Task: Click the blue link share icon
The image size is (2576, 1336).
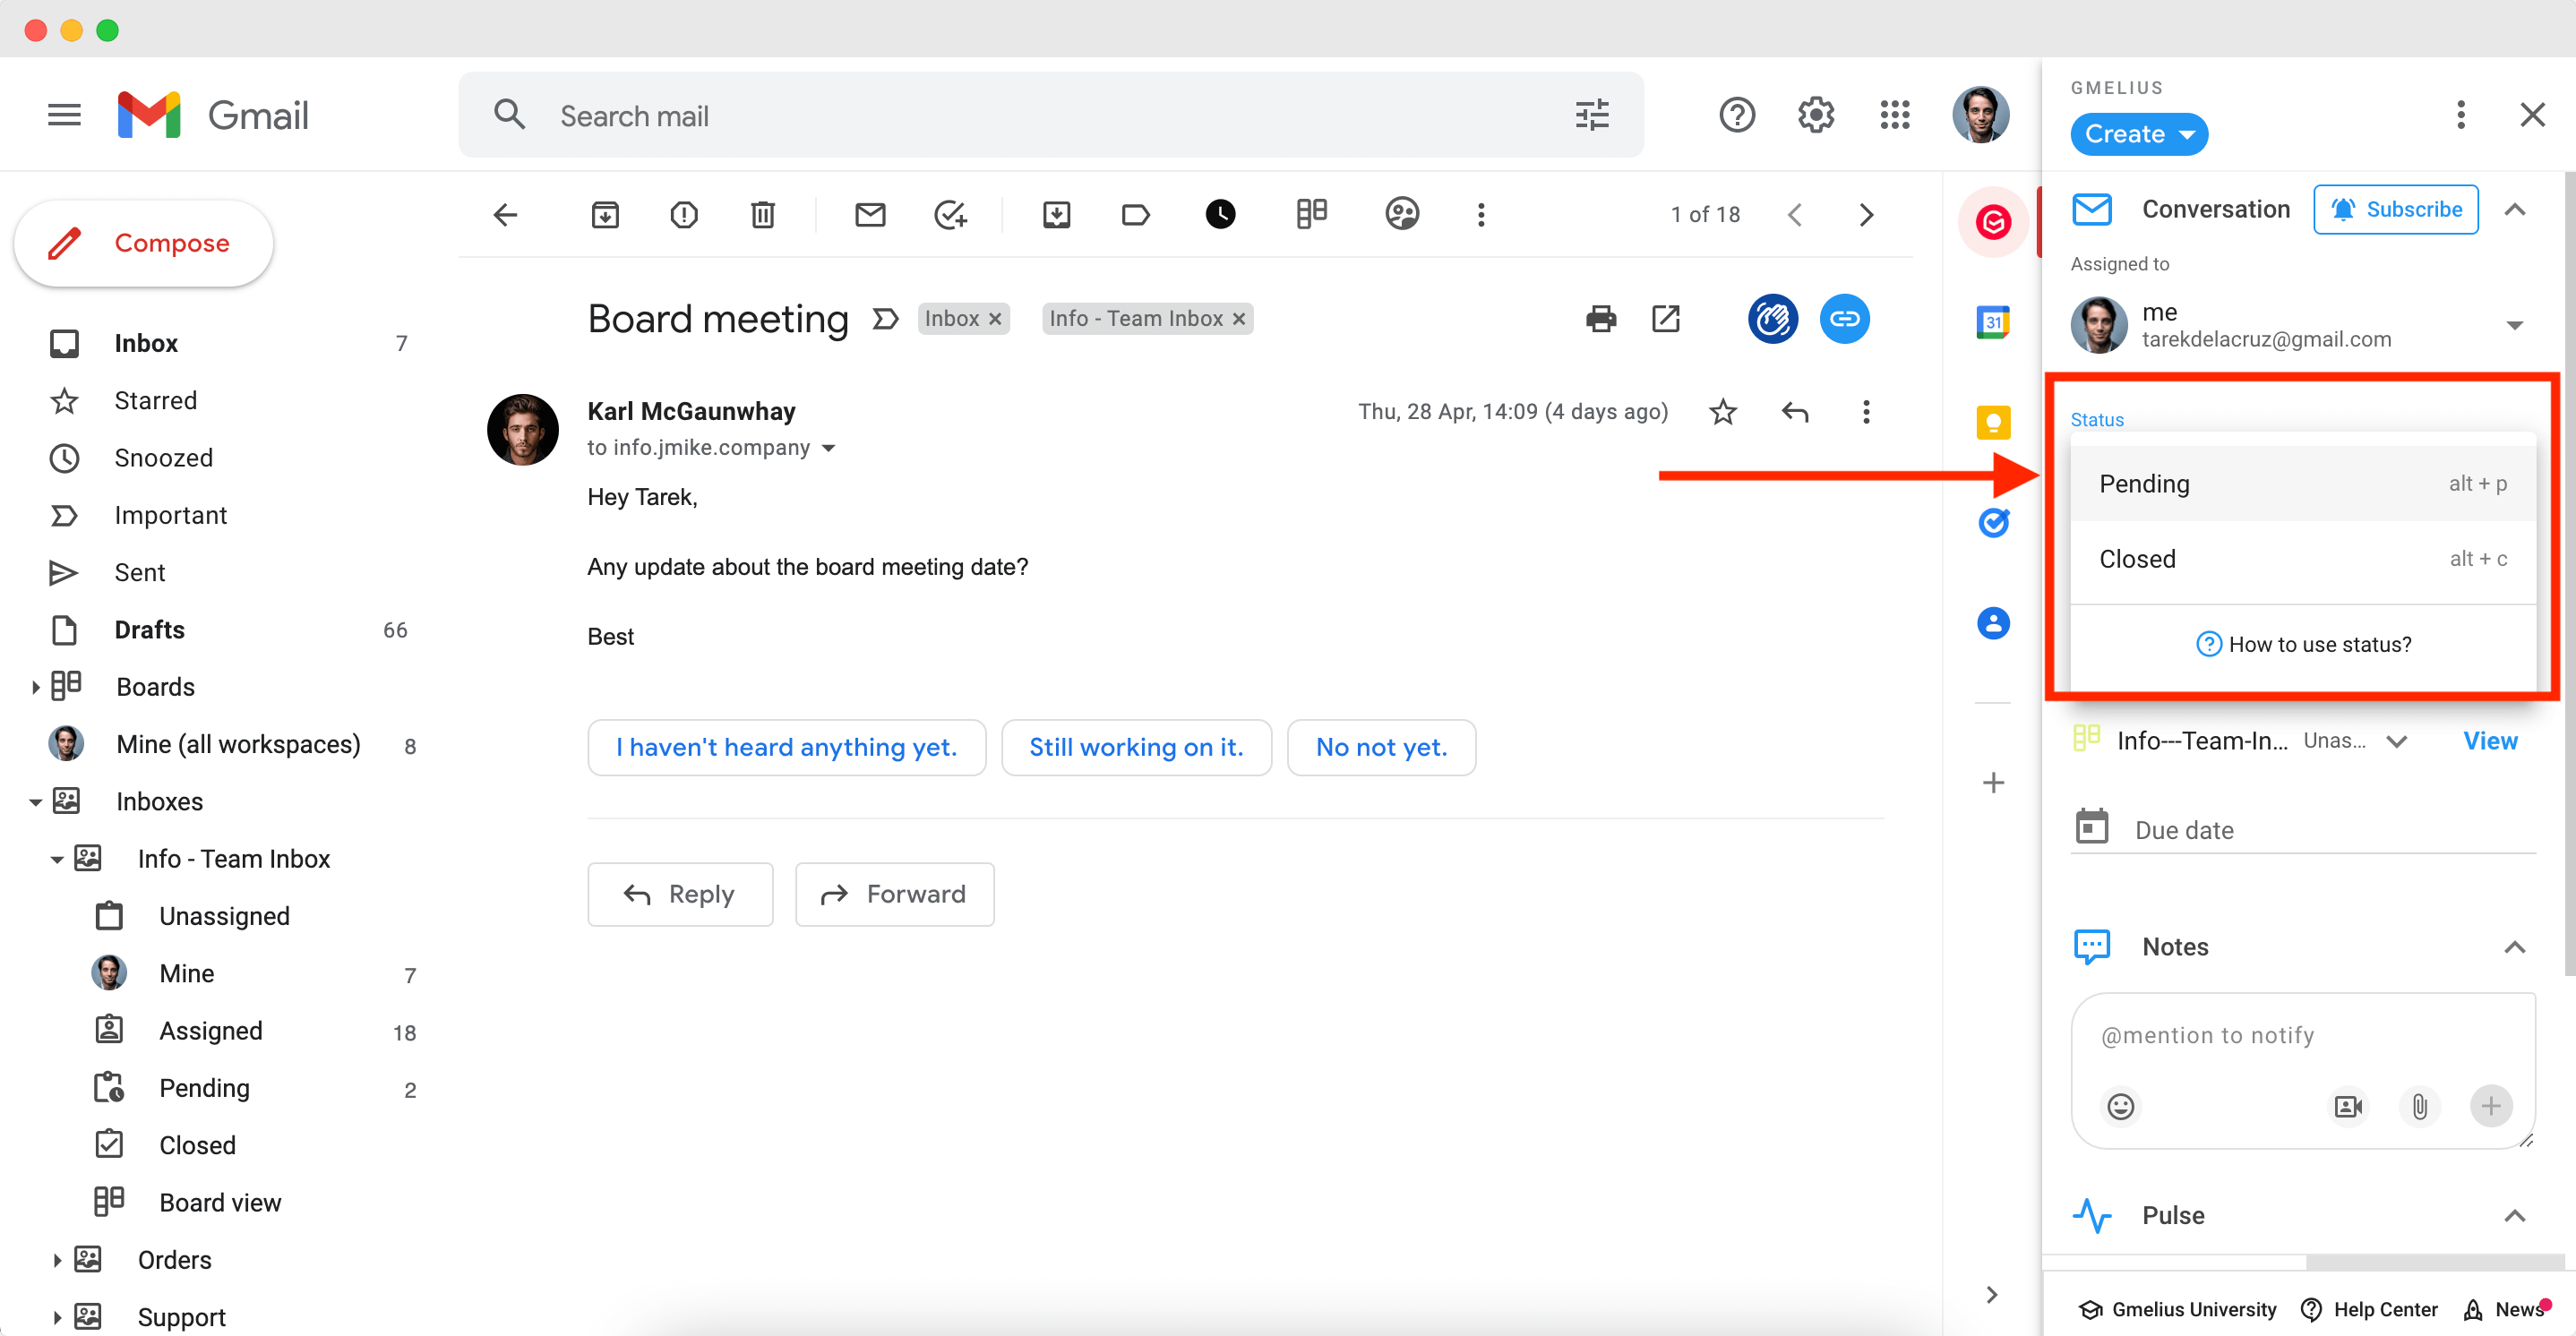Action: (1845, 319)
